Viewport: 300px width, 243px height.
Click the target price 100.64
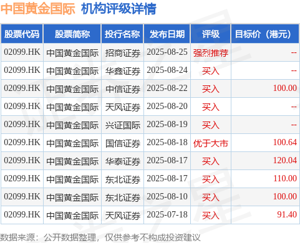(x=284, y=142)
